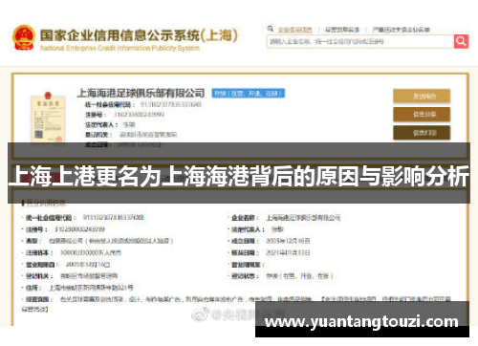
Task: Click the red magnifier search button
Action: pos(461,41)
